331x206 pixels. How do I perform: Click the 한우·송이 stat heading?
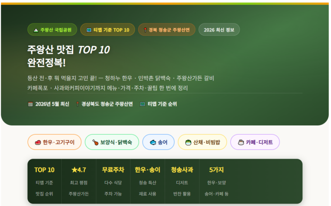[148, 170]
